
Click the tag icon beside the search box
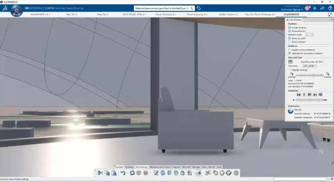coord(199,8)
